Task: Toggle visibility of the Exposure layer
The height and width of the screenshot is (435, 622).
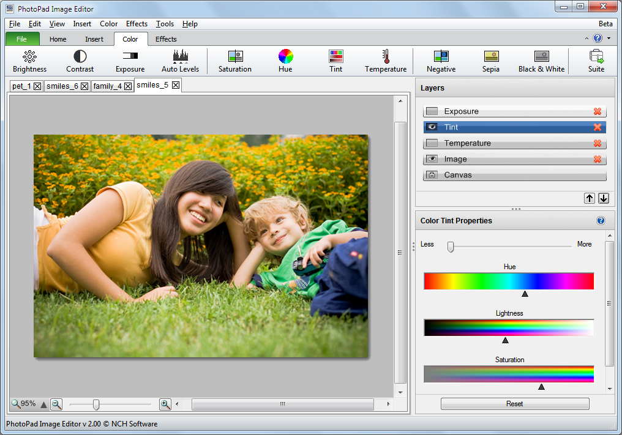Action: 432,111
